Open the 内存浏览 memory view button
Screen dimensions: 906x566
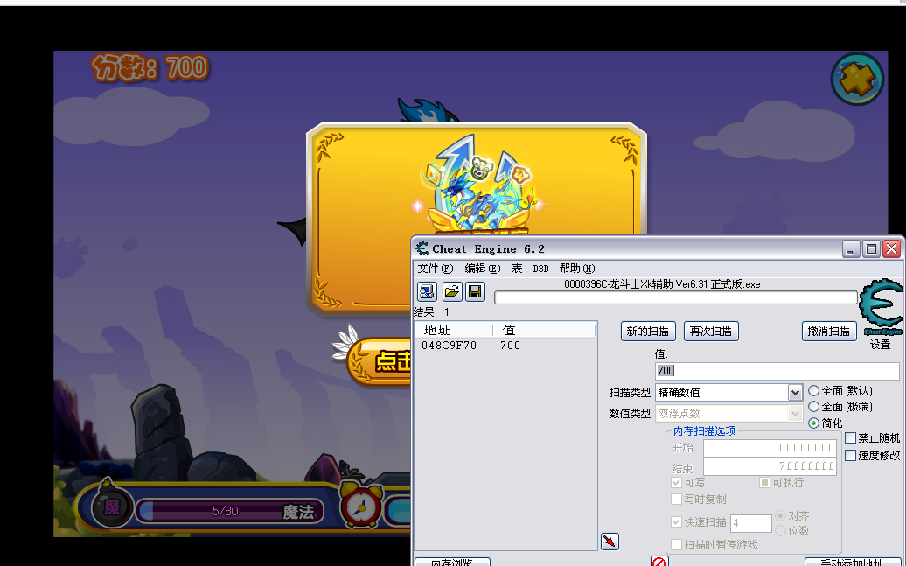coord(452,562)
